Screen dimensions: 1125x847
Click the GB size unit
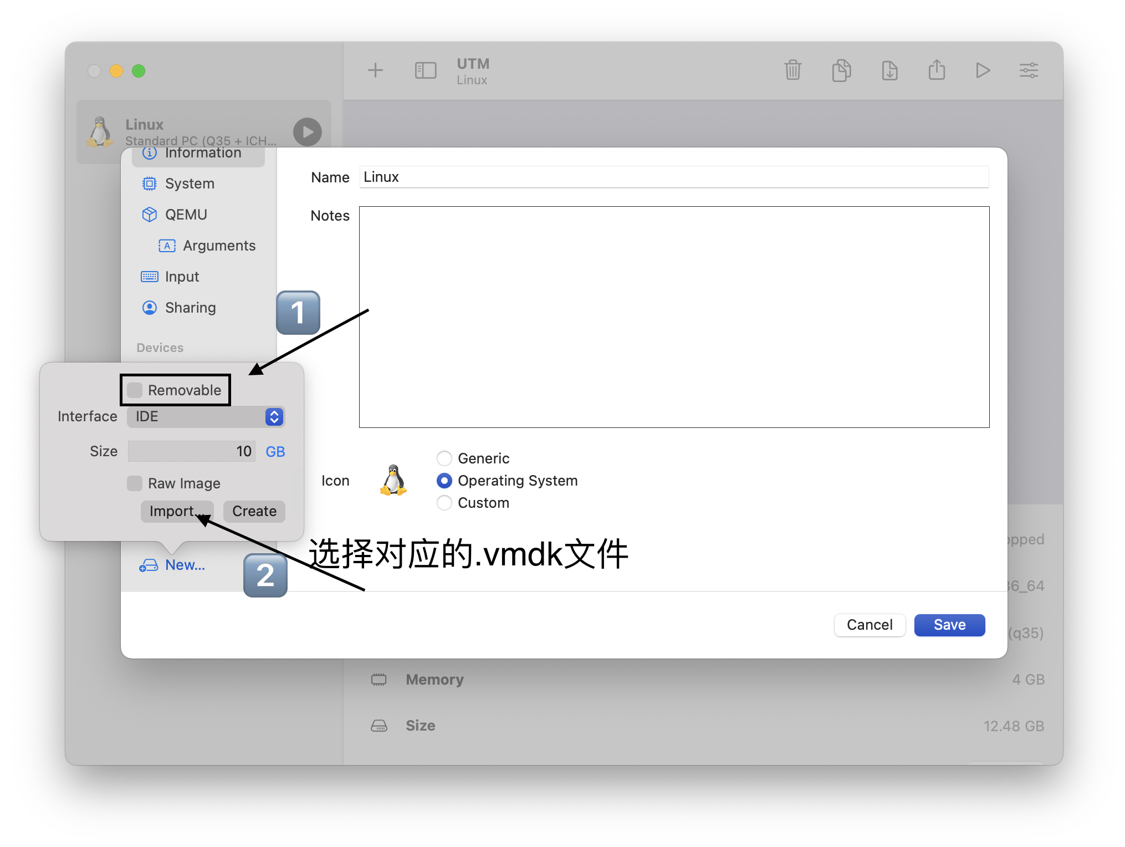275,452
